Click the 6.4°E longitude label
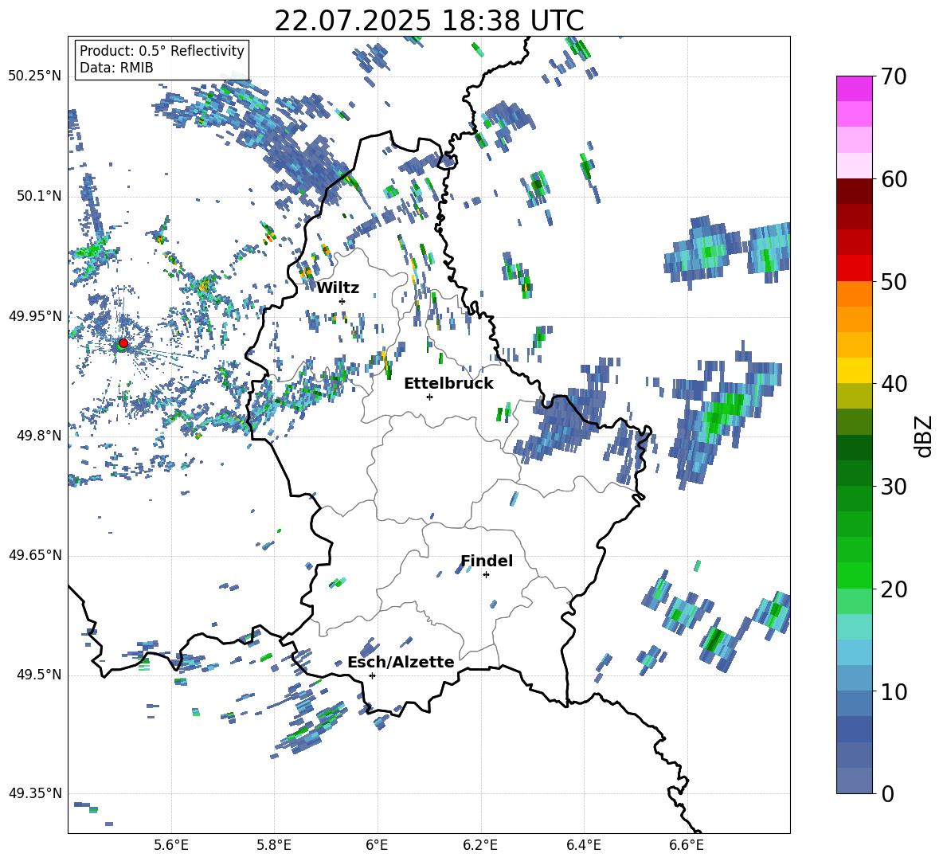The height and width of the screenshot is (861, 943). click(x=583, y=845)
